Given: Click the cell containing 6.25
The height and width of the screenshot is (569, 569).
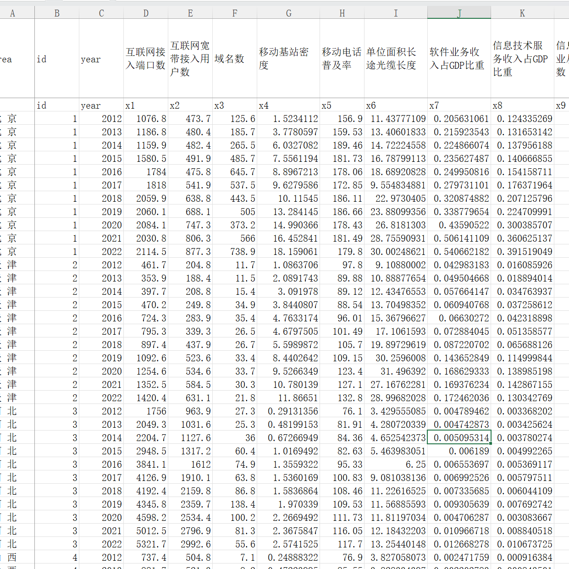Looking at the screenshot, I should click(x=396, y=464).
